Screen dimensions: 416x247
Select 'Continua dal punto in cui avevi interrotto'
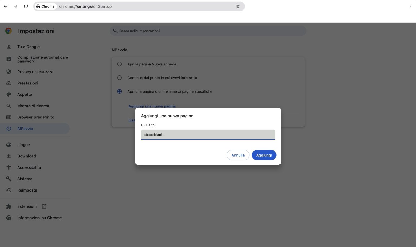coord(119,78)
